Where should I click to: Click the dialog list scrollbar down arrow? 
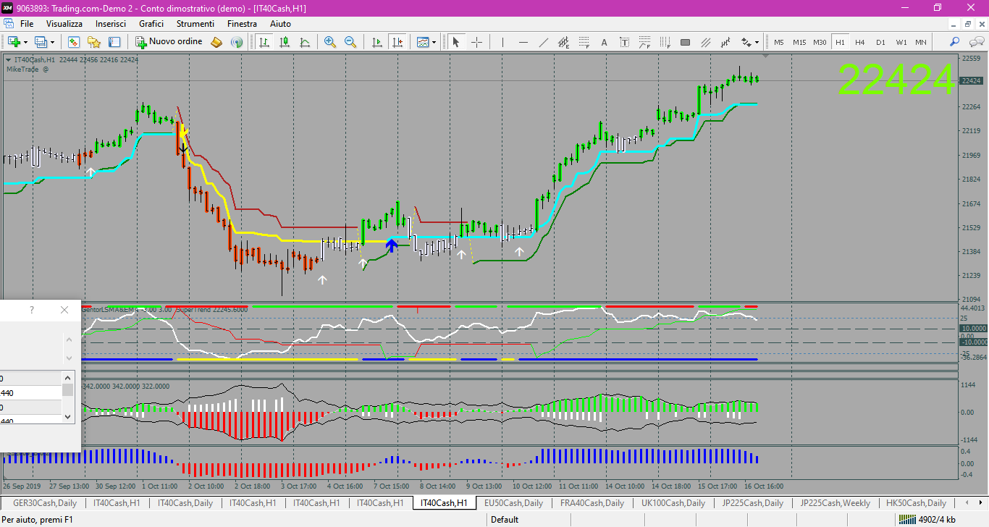68,416
